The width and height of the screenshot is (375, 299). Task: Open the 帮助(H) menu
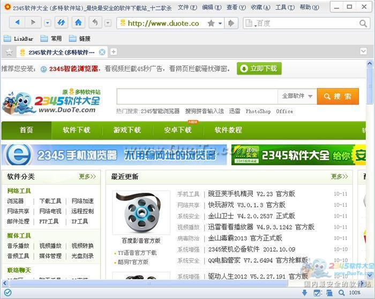point(310,8)
